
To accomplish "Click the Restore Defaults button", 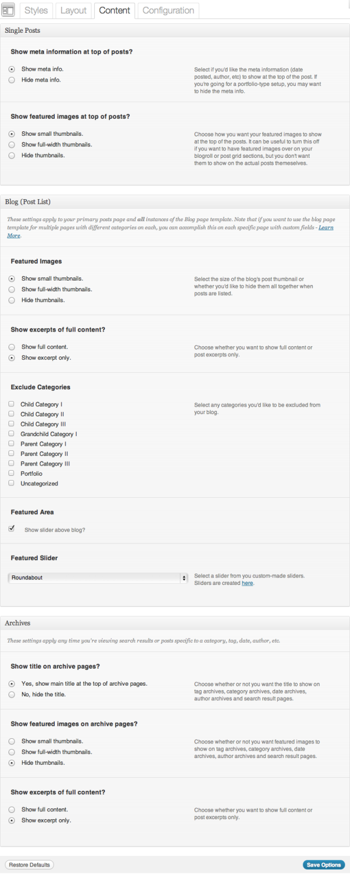I will [x=29, y=865].
